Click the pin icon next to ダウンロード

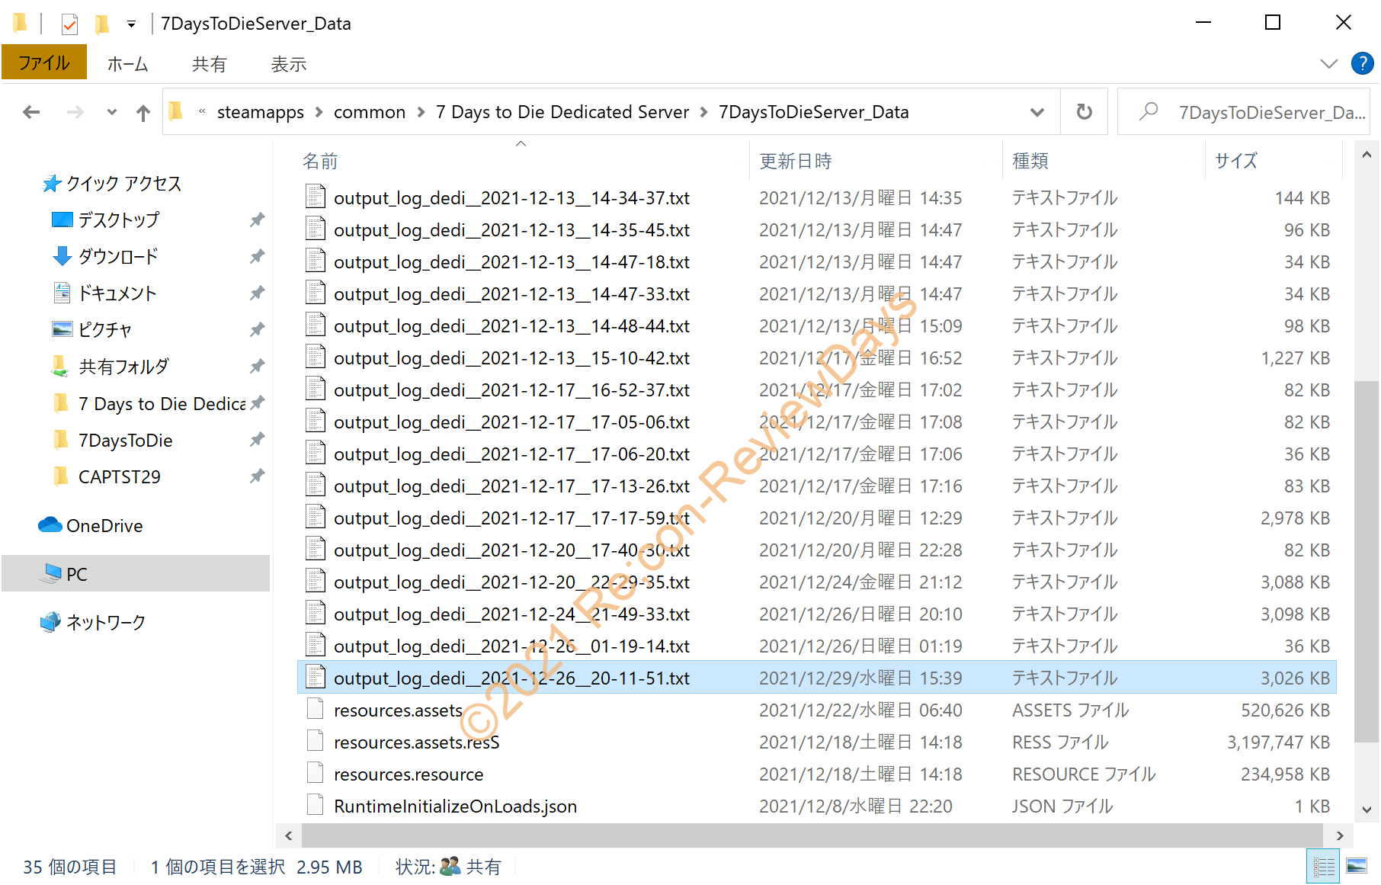(x=257, y=257)
